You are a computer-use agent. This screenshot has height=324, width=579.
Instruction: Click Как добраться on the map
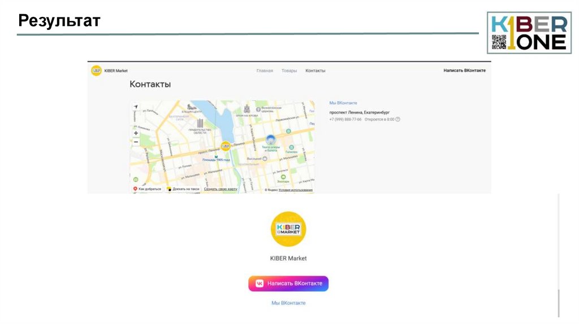148,189
